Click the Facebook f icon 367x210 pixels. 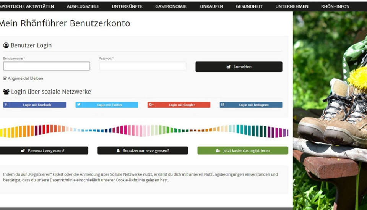coord(6,105)
